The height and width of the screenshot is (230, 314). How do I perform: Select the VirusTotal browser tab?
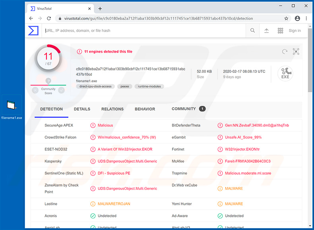pyautogui.click(x=60, y=9)
